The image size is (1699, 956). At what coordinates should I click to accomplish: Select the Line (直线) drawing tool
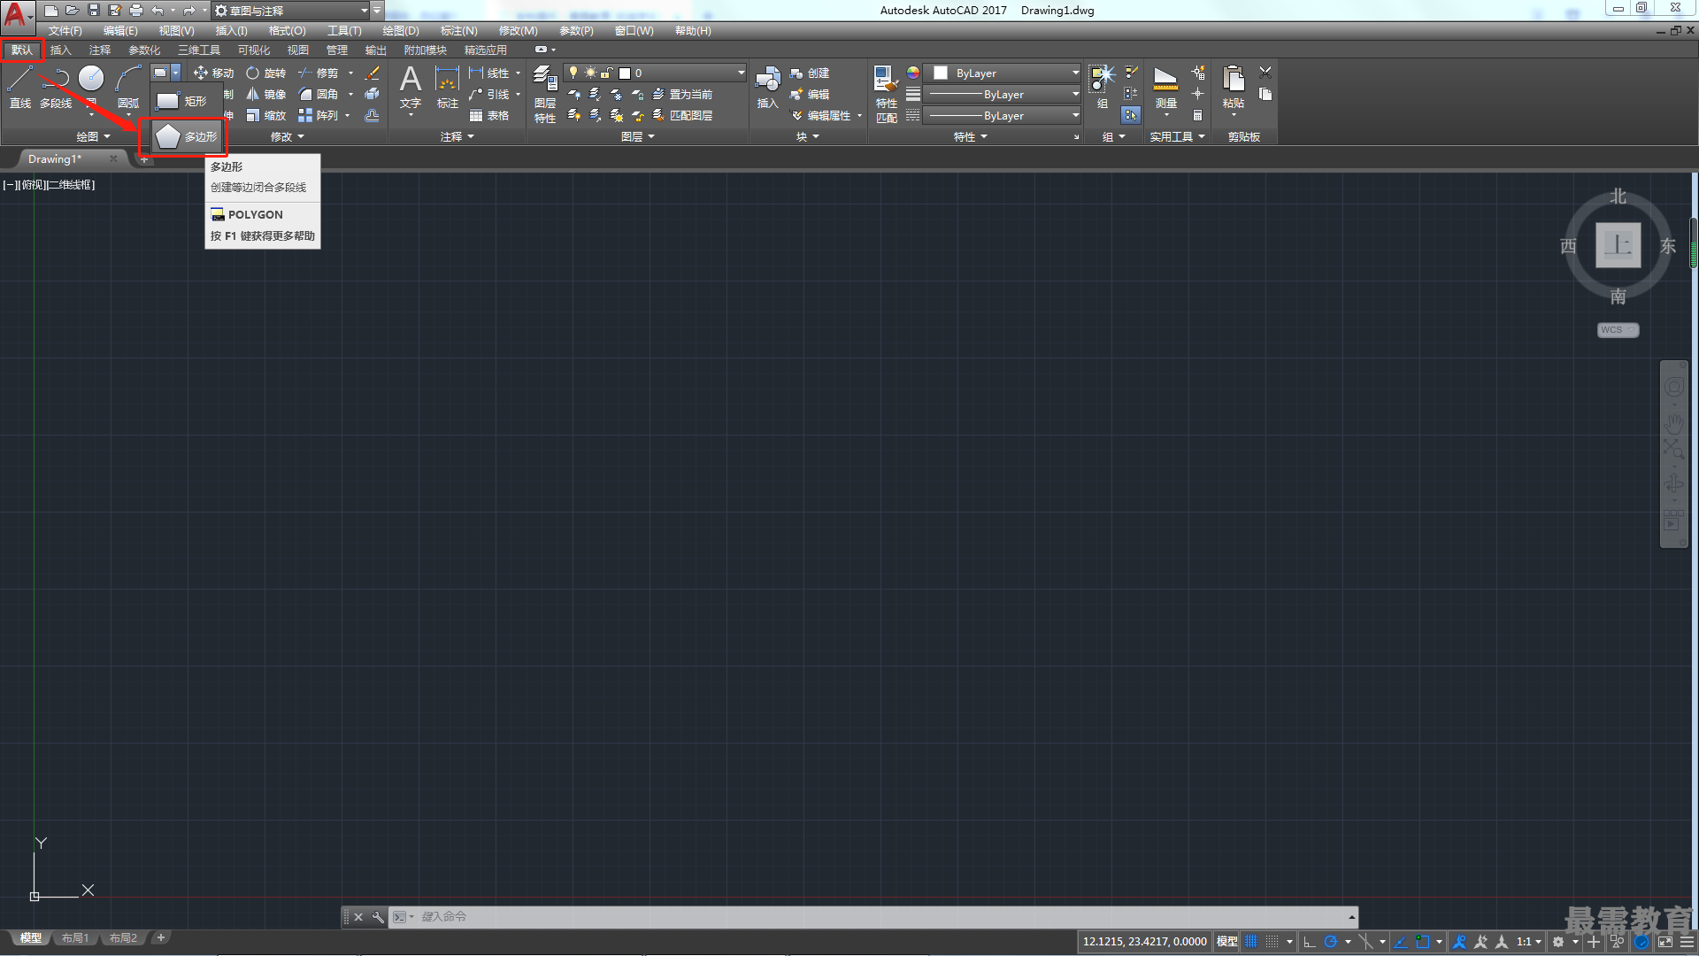pos(19,88)
